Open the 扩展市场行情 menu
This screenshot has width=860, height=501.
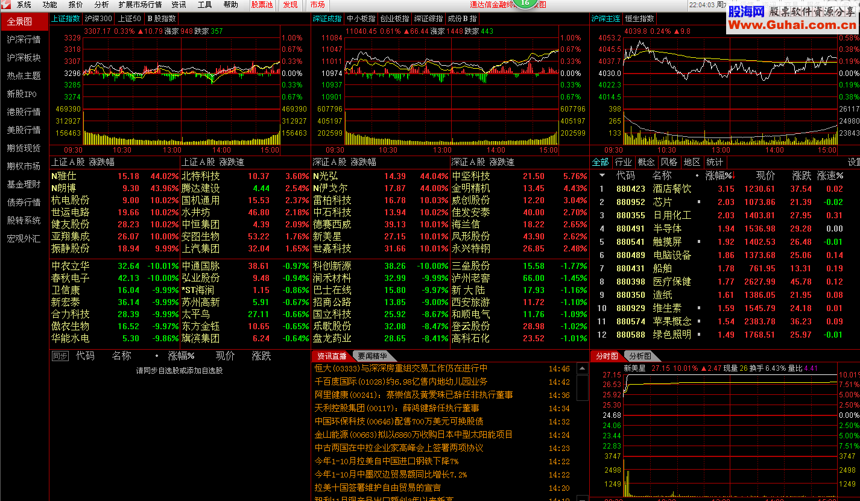pos(141,5)
